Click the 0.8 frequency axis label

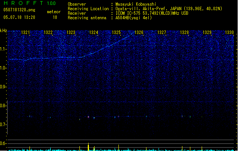[x=3, y=106]
